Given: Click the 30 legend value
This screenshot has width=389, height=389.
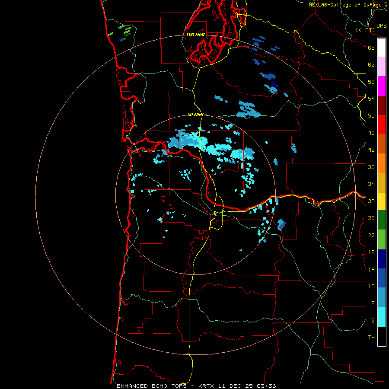Looking at the screenshot, I should (371, 201).
